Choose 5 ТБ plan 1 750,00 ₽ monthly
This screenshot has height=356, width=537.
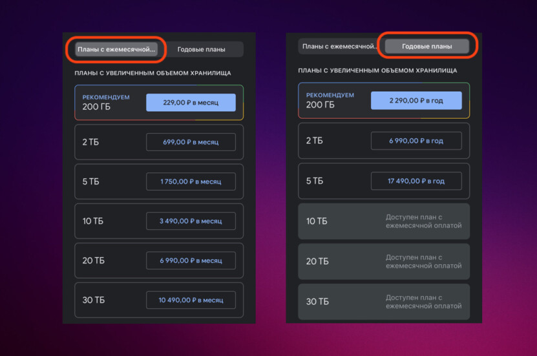tap(191, 182)
